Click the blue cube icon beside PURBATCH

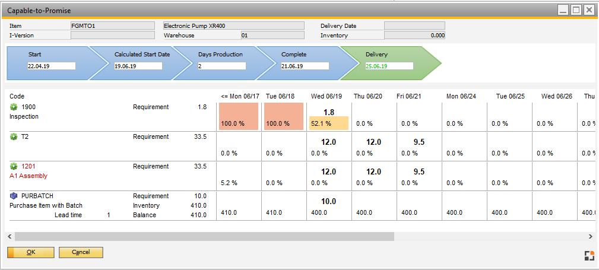(x=14, y=196)
